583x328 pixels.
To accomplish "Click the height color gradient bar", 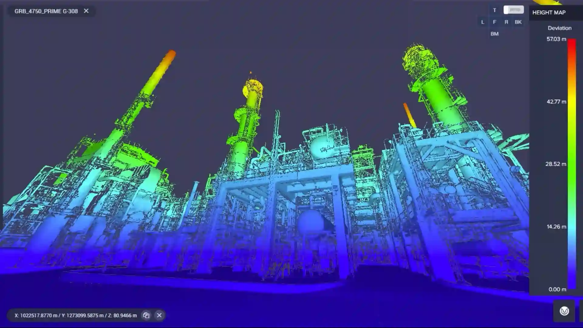I will pyautogui.click(x=572, y=164).
